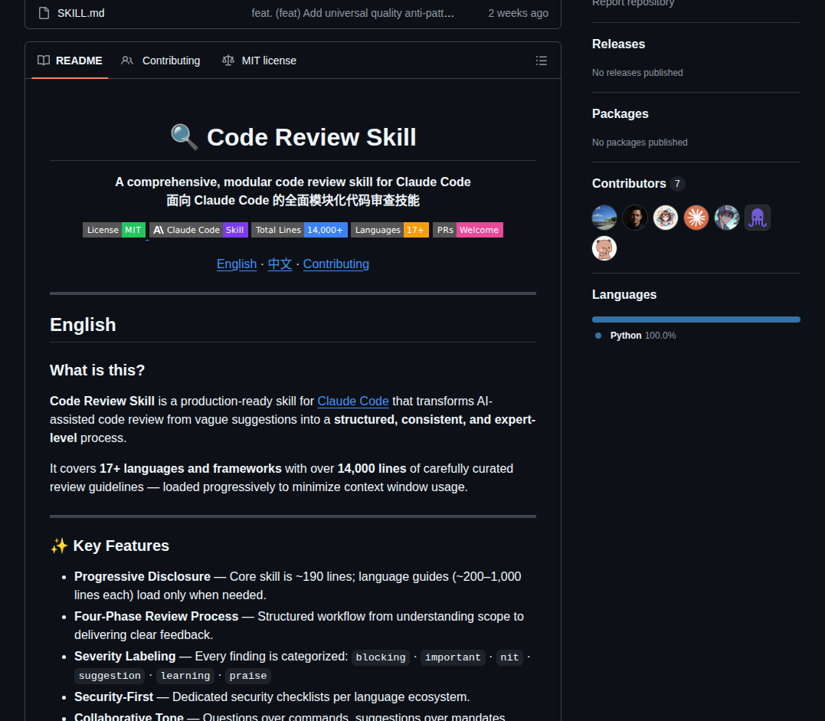Switch to the README tab

coord(70,61)
